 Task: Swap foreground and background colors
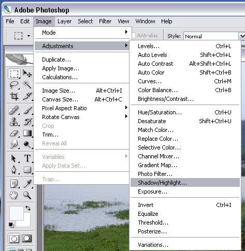pos(28,208)
